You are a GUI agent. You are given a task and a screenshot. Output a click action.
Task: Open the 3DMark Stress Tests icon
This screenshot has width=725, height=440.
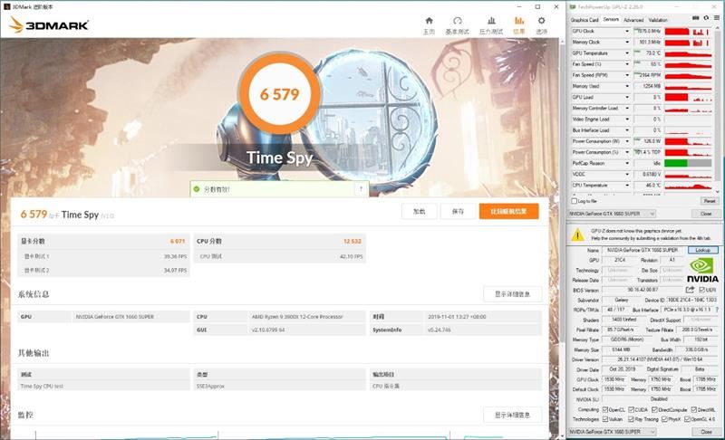[491, 21]
